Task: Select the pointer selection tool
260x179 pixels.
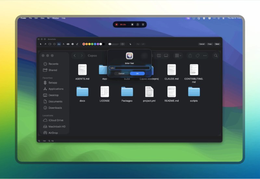Action: [41, 44]
